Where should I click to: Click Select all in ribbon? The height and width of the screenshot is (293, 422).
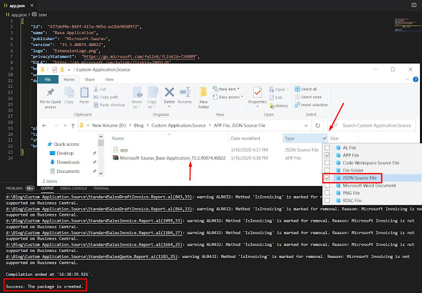pos(306,89)
